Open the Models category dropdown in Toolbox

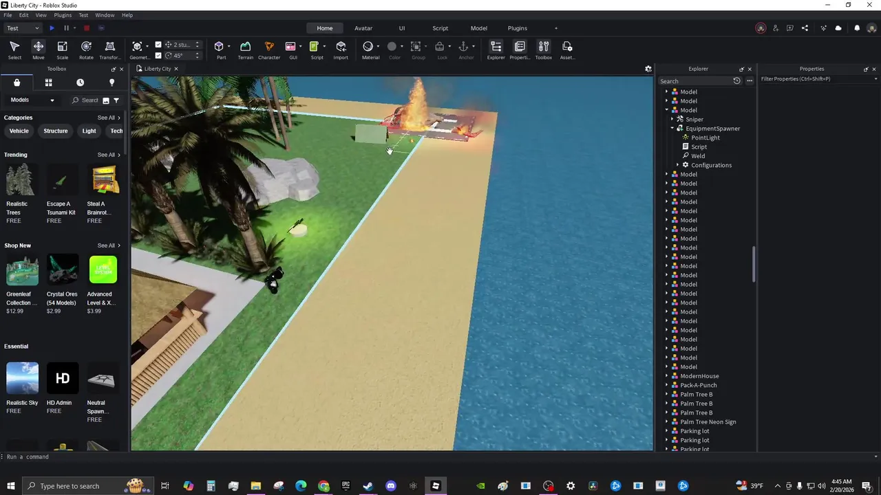tap(32, 100)
